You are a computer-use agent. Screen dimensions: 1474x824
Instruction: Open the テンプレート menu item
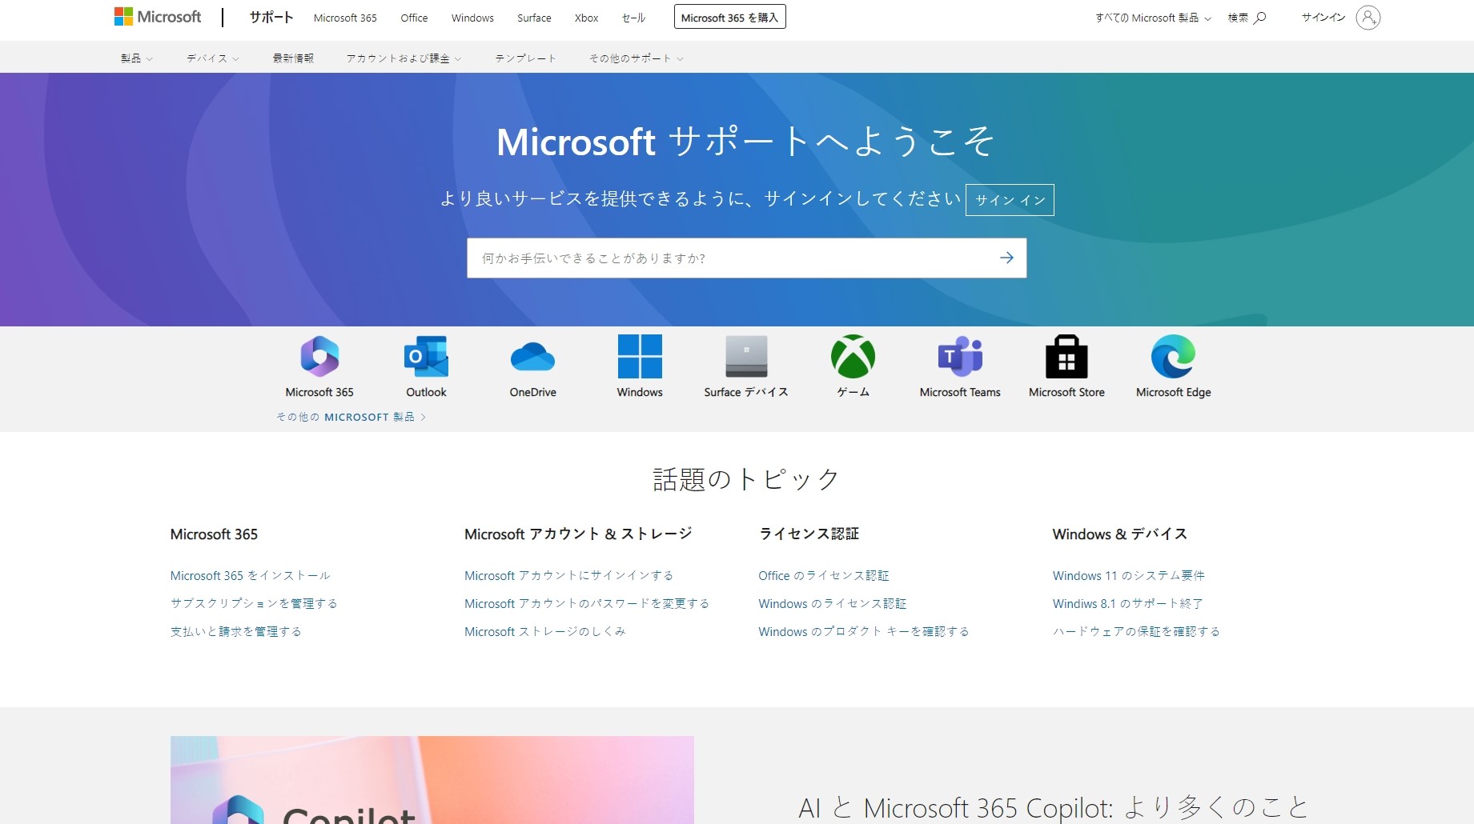coord(525,58)
